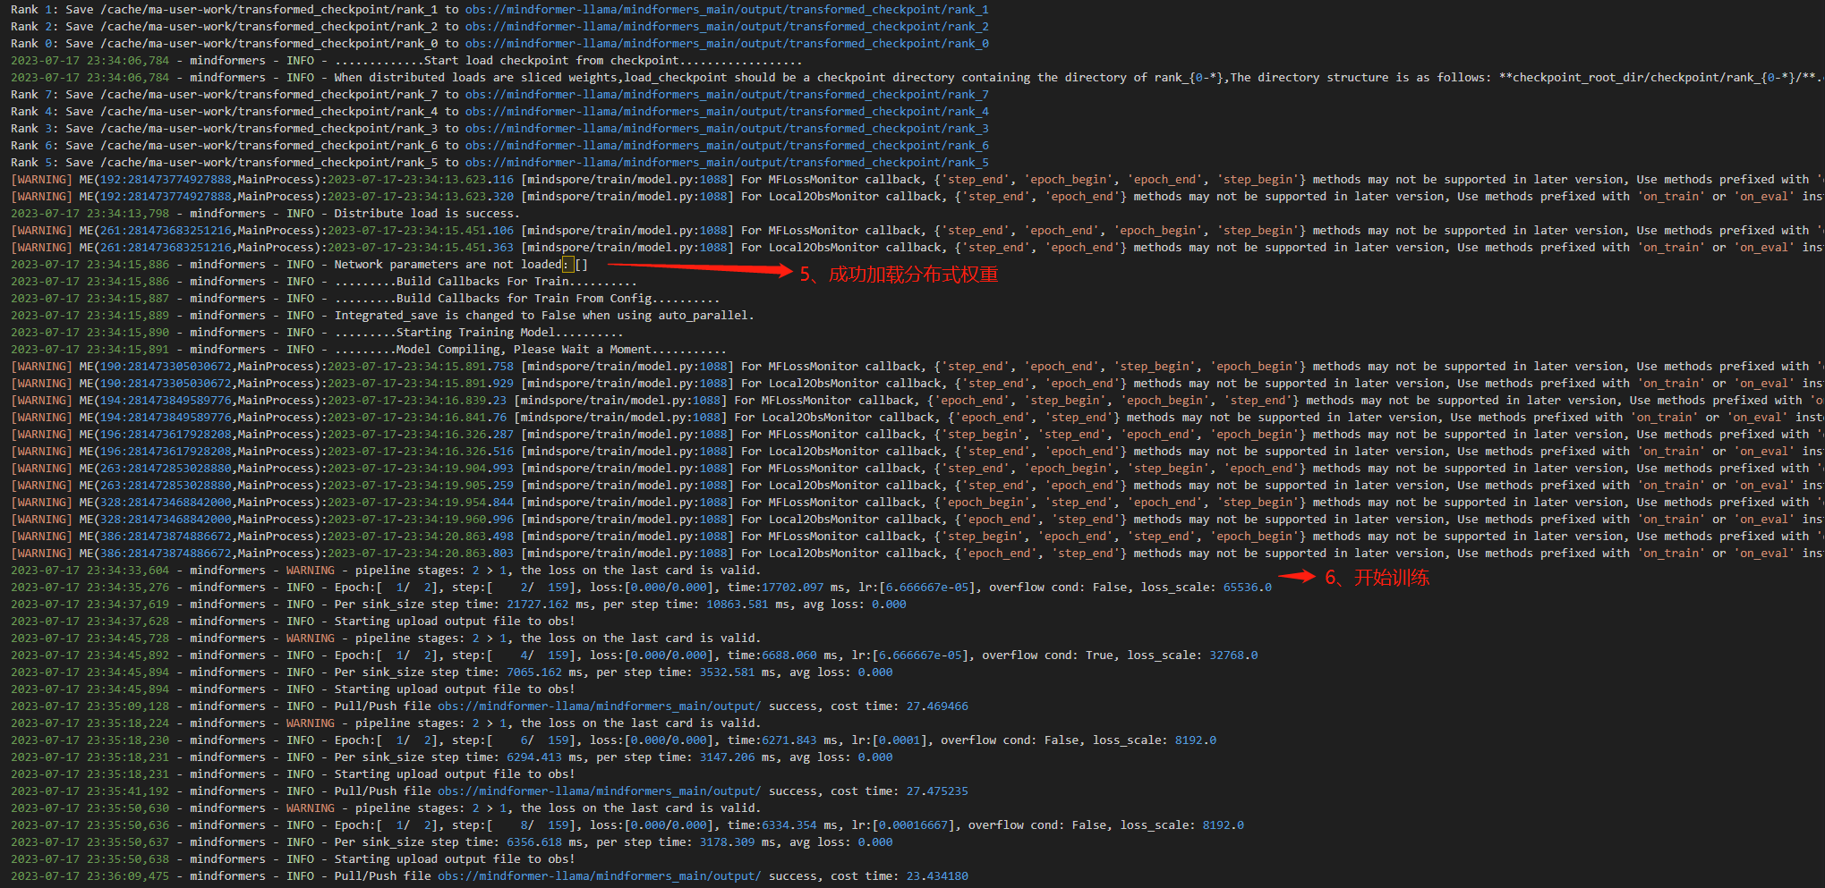Screen dimensions: 1825x888
Task: Click the timestamp 2023-07-17 23:34:33,604
Action: [90, 570]
